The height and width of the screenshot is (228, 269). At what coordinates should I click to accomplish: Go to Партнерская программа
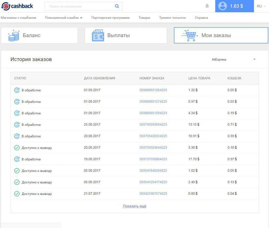pos(110,18)
